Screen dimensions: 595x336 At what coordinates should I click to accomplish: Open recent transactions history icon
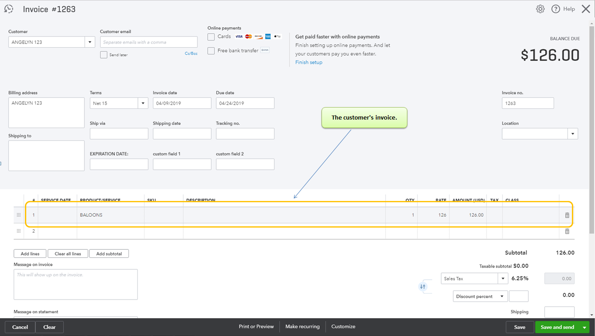(x=8, y=9)
